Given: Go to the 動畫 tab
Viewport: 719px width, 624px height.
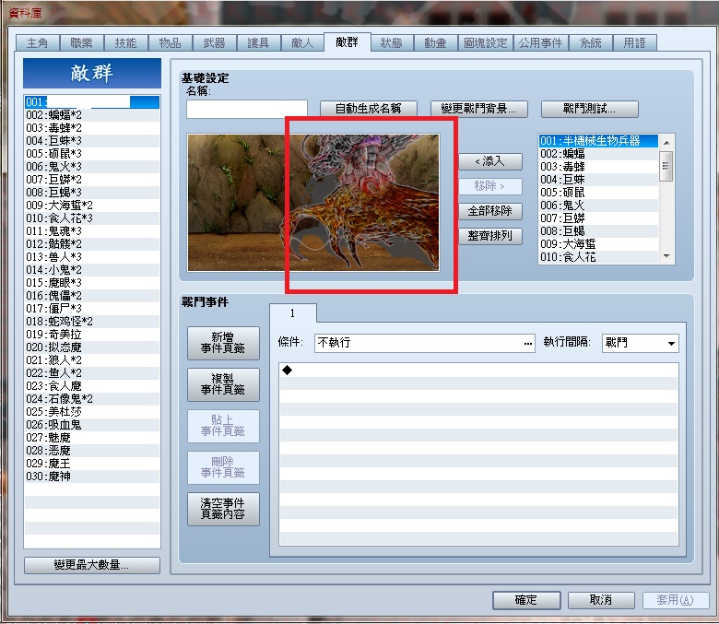Looking at the screenshot, I should click(435, 42).
